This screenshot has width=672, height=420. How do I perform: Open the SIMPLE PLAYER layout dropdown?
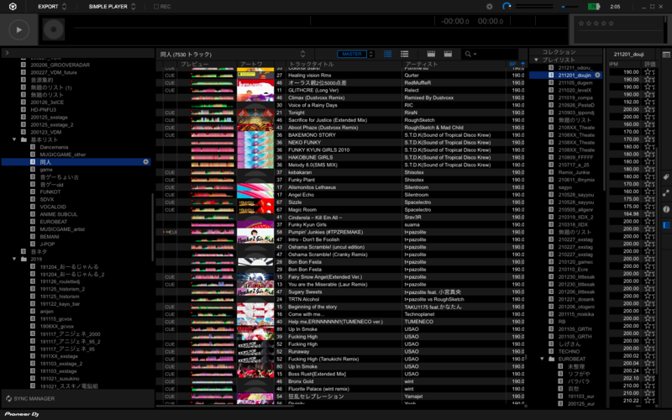coord(112,7)
